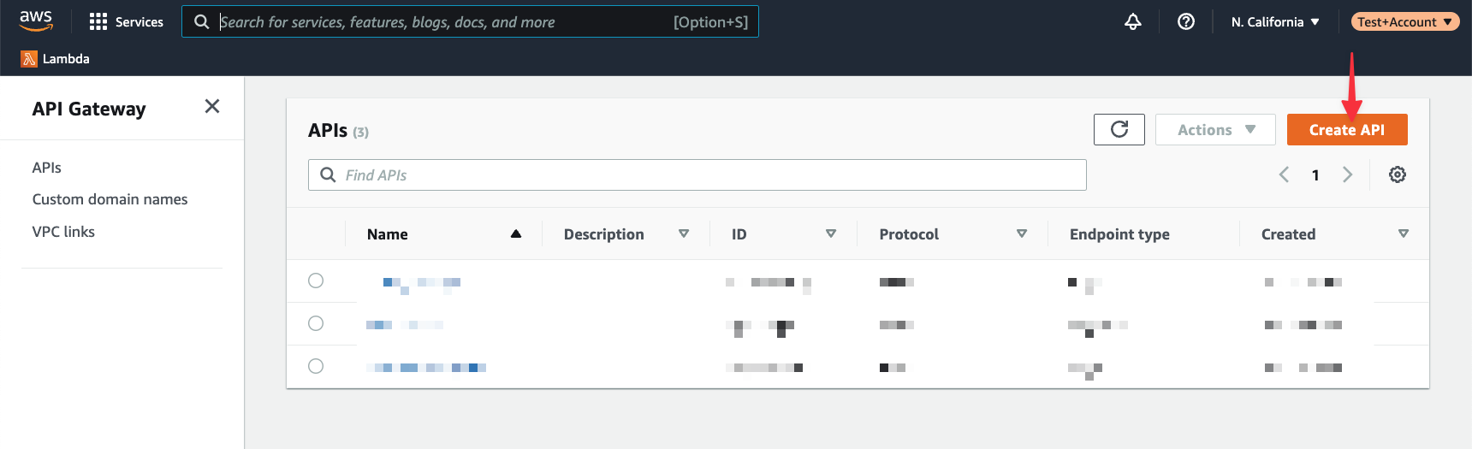The height and width of the screenshot is (449, 1472).
Task: Sort by Description column arrow
Action: [x=684, y=233]
